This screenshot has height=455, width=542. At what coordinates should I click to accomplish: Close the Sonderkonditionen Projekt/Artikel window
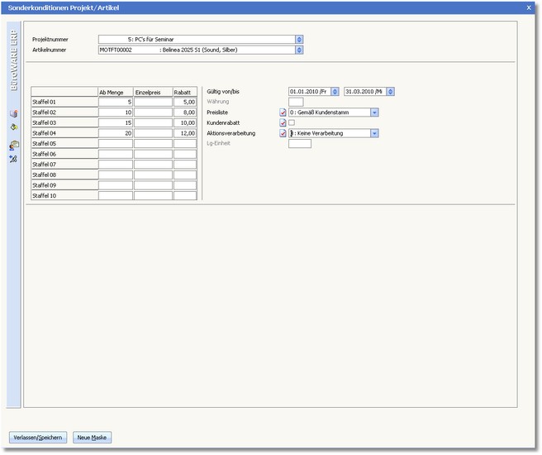coord(529,7)
